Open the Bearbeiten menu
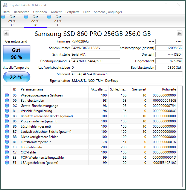This screenshot has width=186, height=190. pos(22,12)
